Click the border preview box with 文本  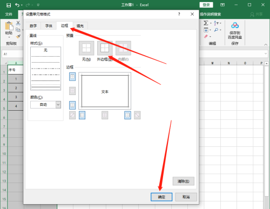pyautogui.click(x=105, y=91)
